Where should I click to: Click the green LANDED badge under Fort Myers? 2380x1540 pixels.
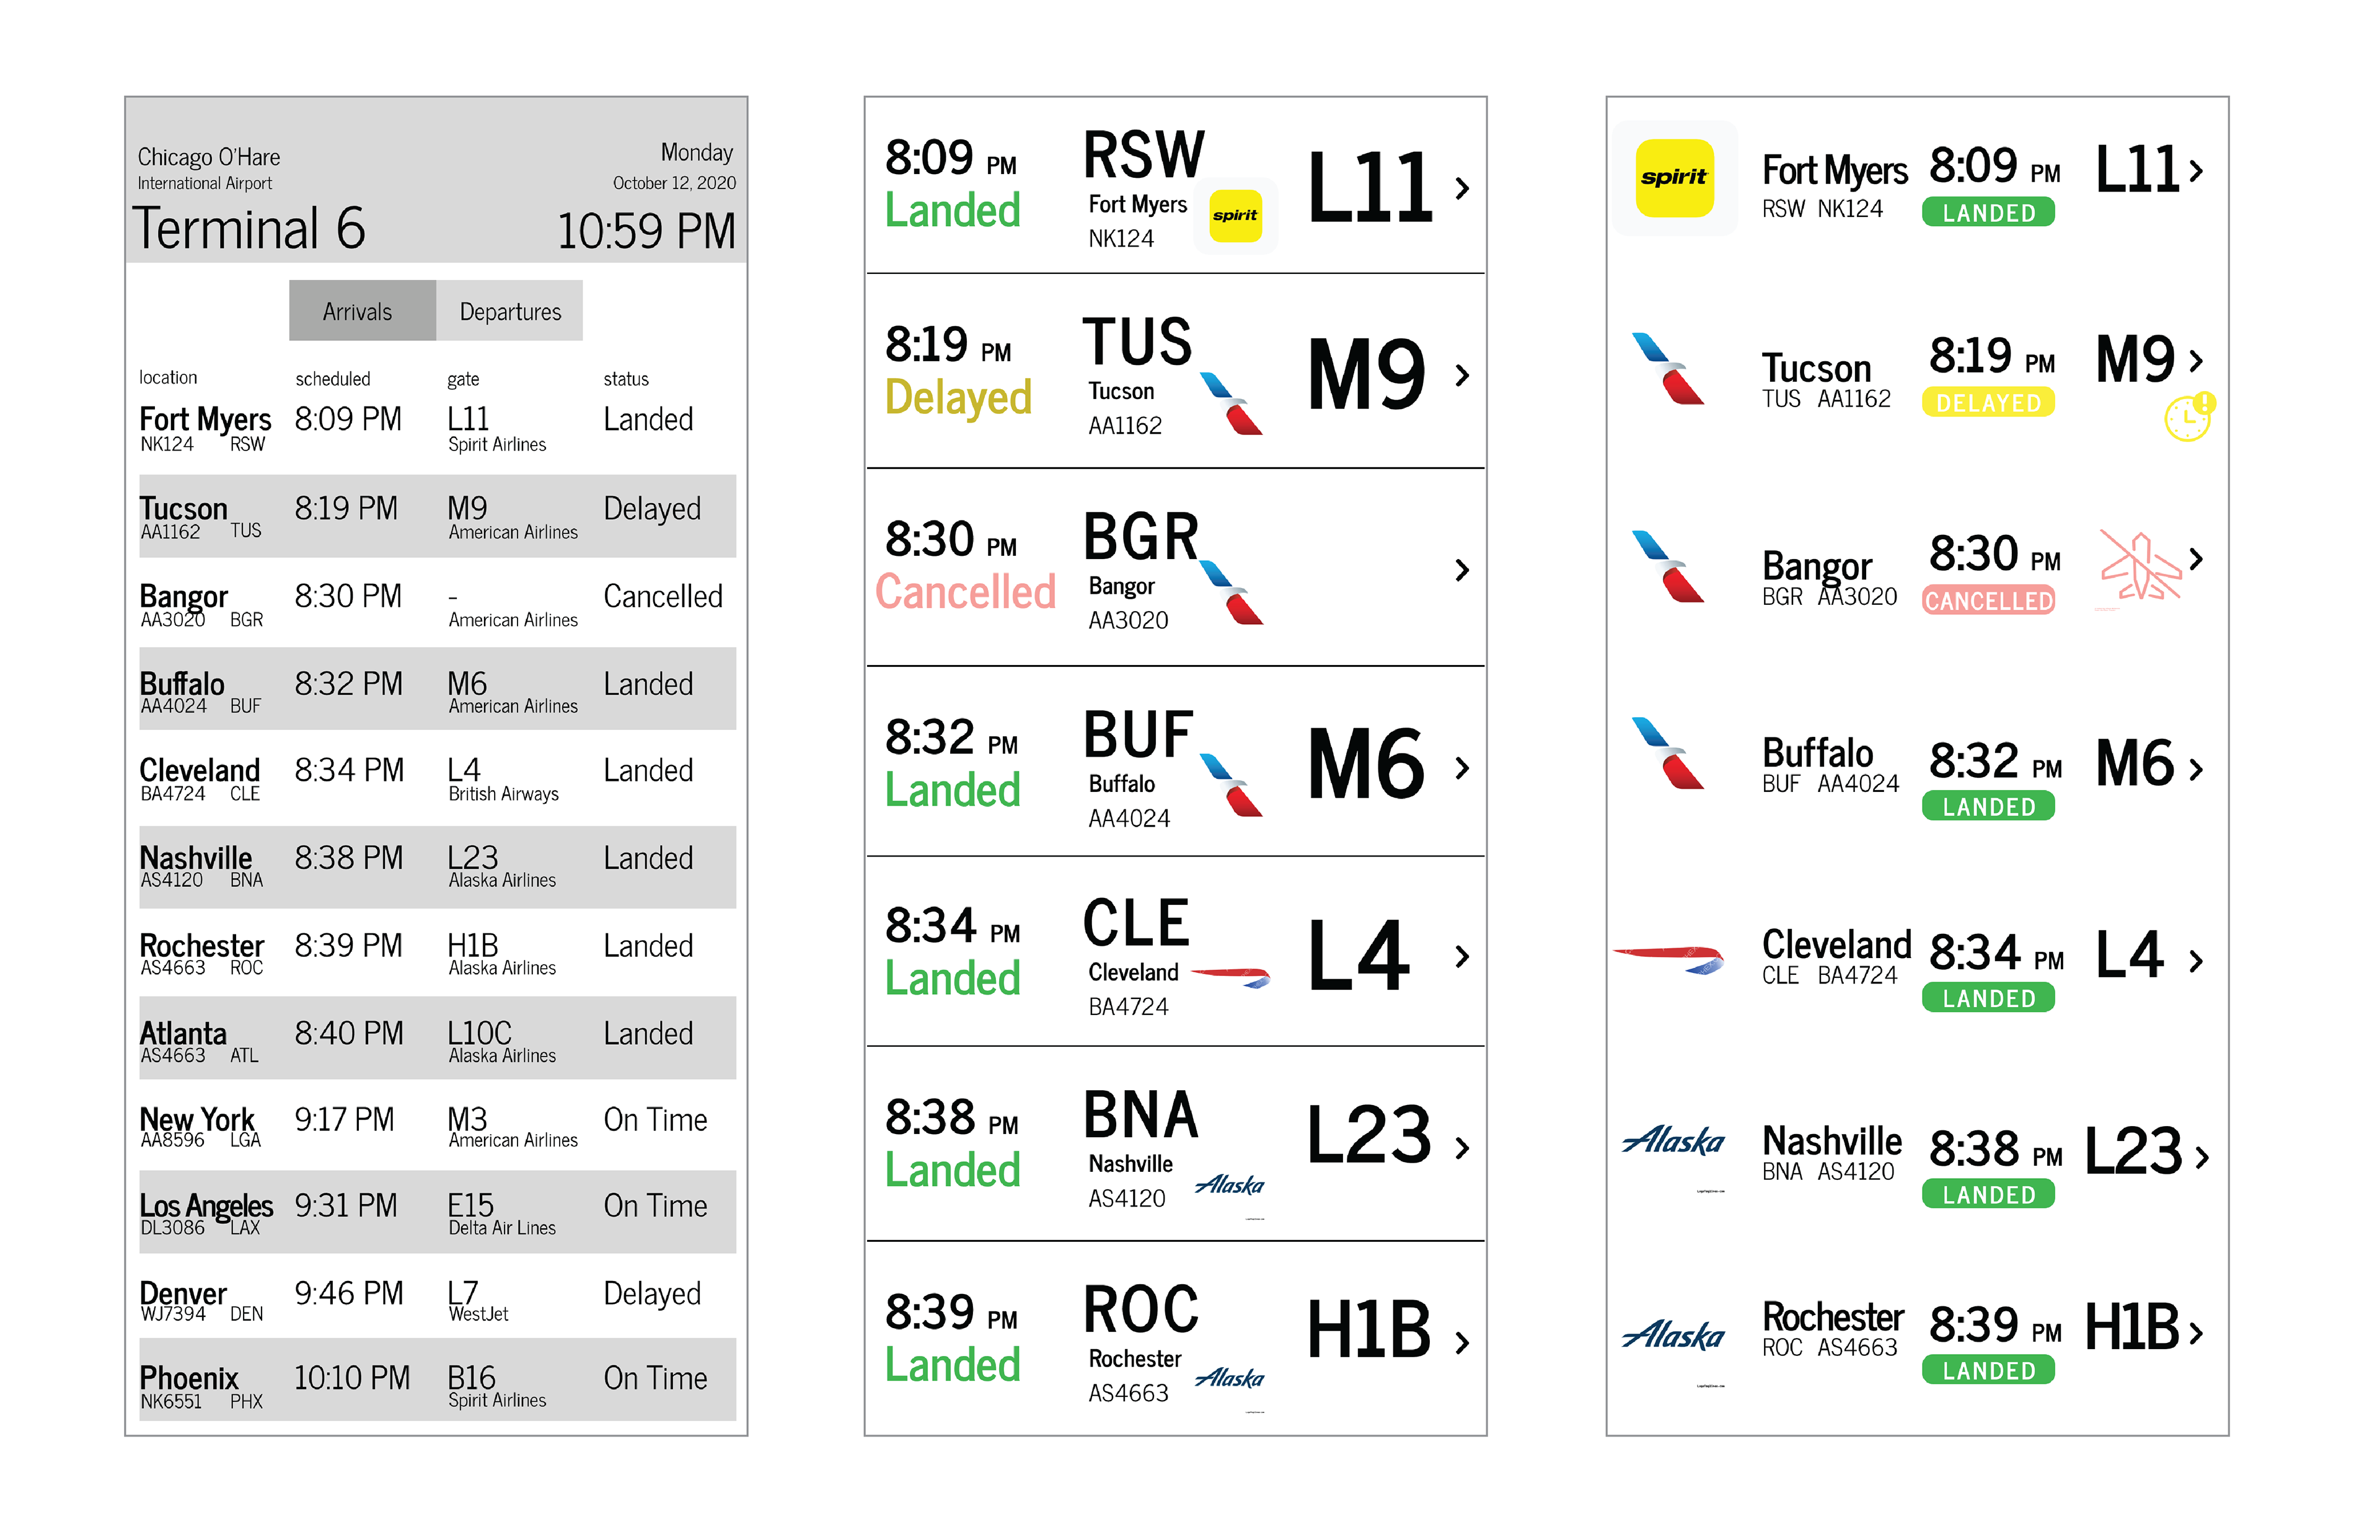[x=1988, y=212]
